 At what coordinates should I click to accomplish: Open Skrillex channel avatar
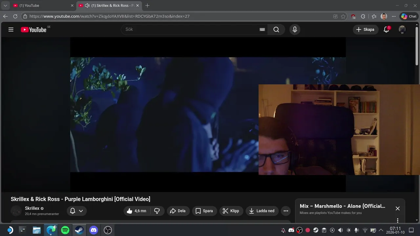[16, 211]
